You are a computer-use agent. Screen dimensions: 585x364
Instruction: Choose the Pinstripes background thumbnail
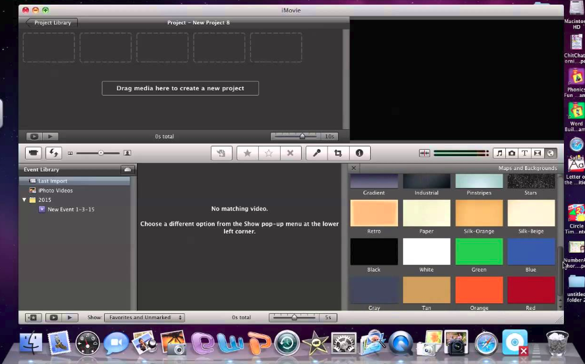[x=479, y=181]
